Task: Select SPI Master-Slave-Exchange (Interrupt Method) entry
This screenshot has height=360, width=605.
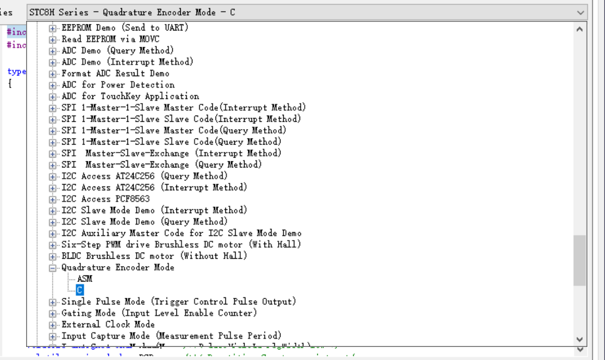Action: tap(171, 153)
